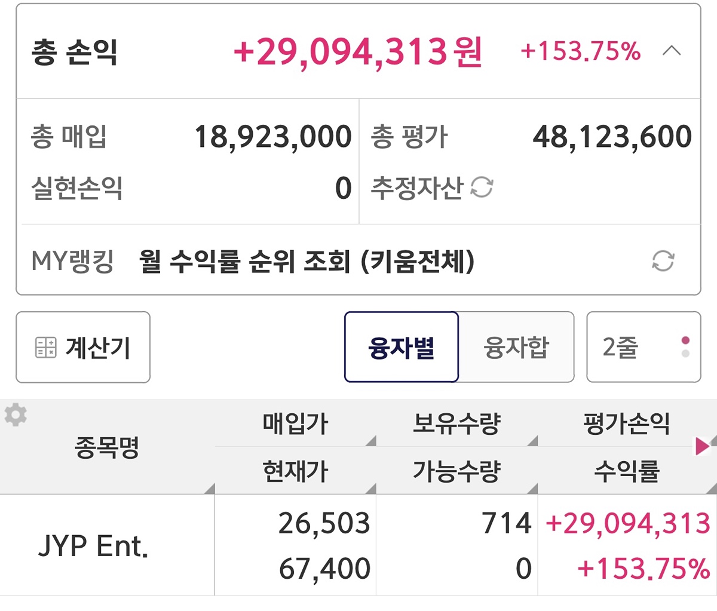Open 월 수익률 순위 조회 ranking link
The height and width of the screenshot is (611, 717).
307,261
